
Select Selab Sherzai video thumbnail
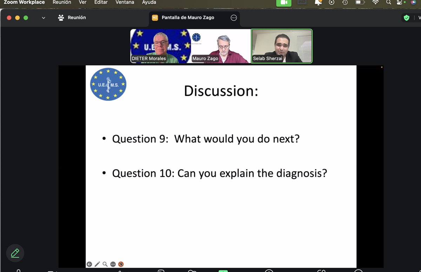[282, 46]
